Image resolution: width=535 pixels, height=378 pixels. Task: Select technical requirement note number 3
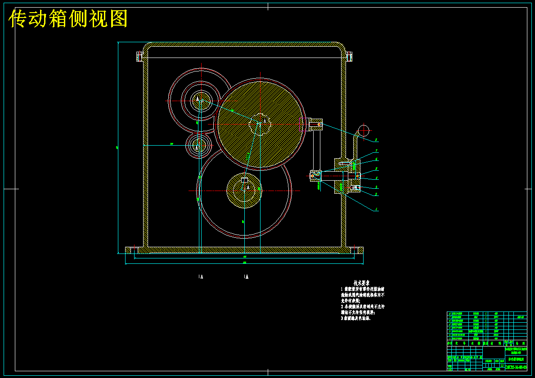355,318
